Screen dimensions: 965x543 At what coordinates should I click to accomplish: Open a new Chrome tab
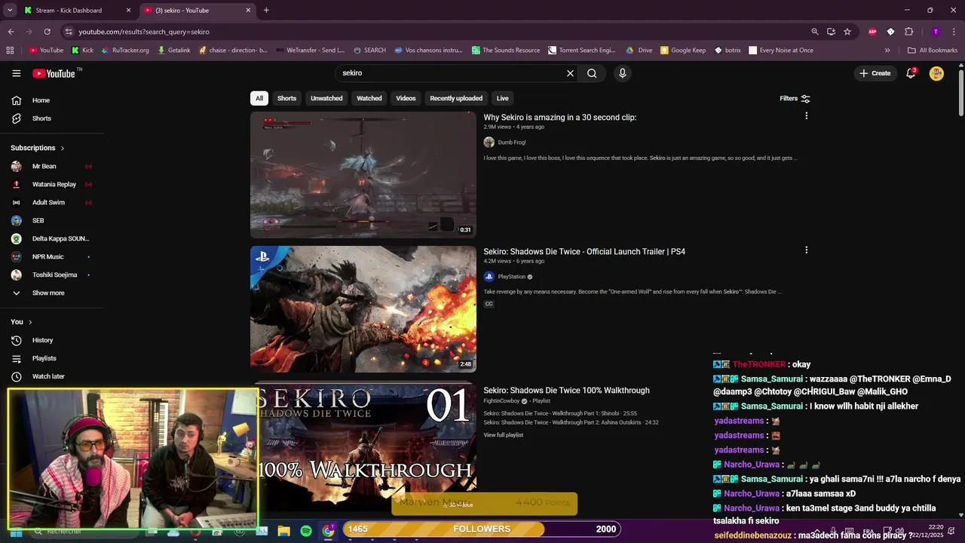point(266,11)
